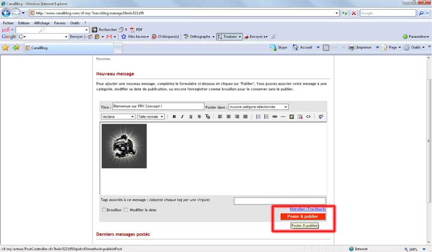Click the 100% zoom level control
This screenshot has height=252, width=432.
412,249
